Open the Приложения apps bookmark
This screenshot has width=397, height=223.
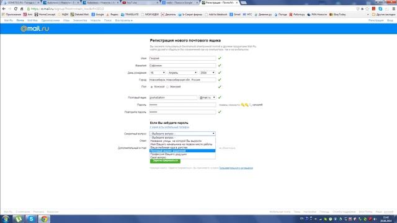point(11,15)
